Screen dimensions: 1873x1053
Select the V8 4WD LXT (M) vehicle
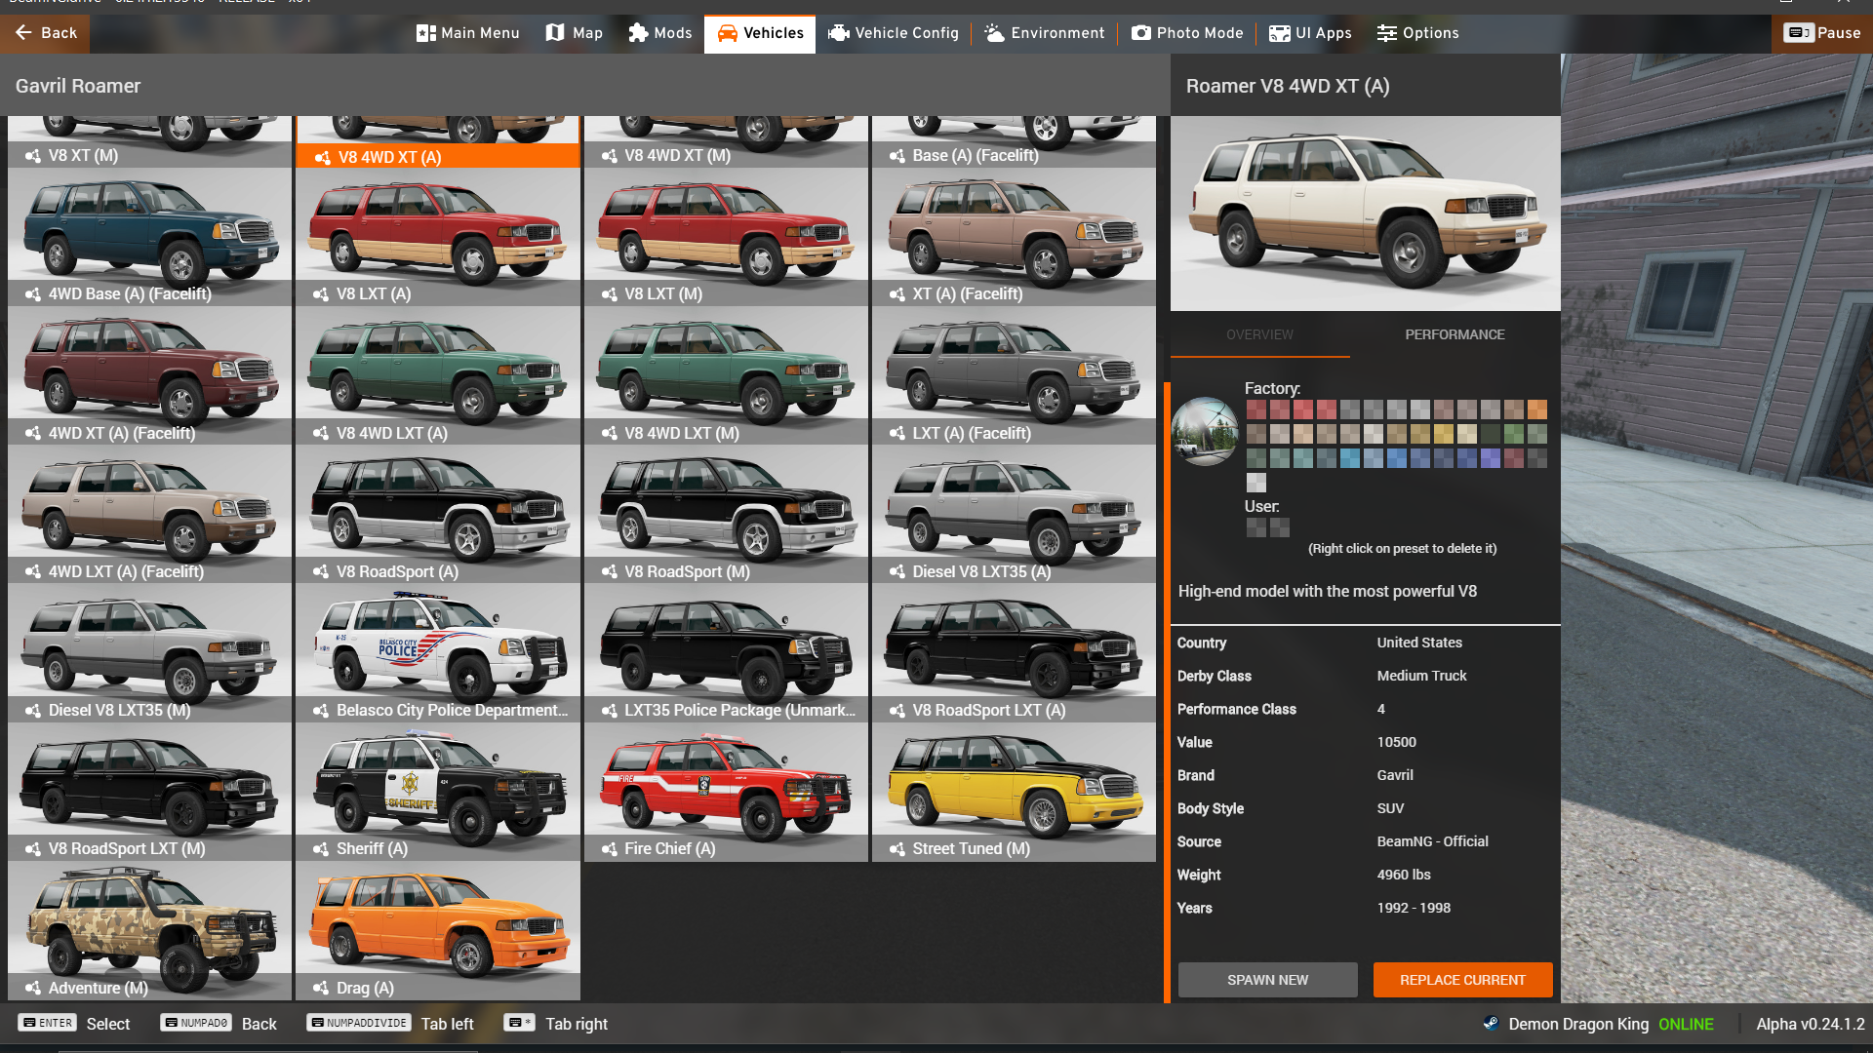[726, 376]
